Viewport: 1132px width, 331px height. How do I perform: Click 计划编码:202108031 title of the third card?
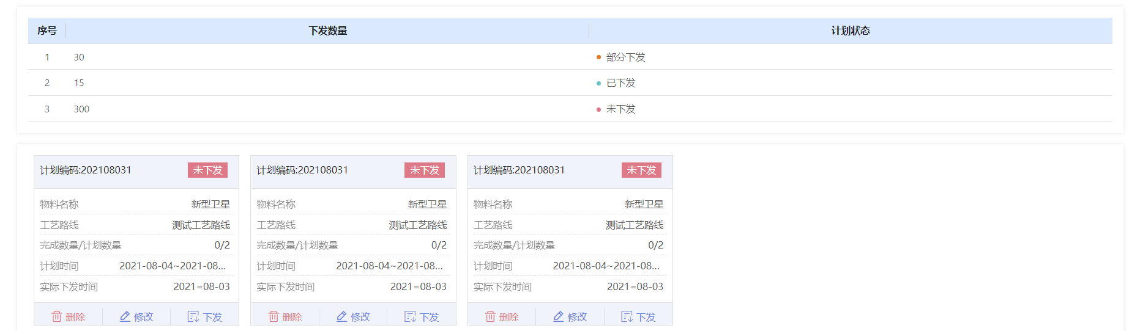click(x=519, y=170)
